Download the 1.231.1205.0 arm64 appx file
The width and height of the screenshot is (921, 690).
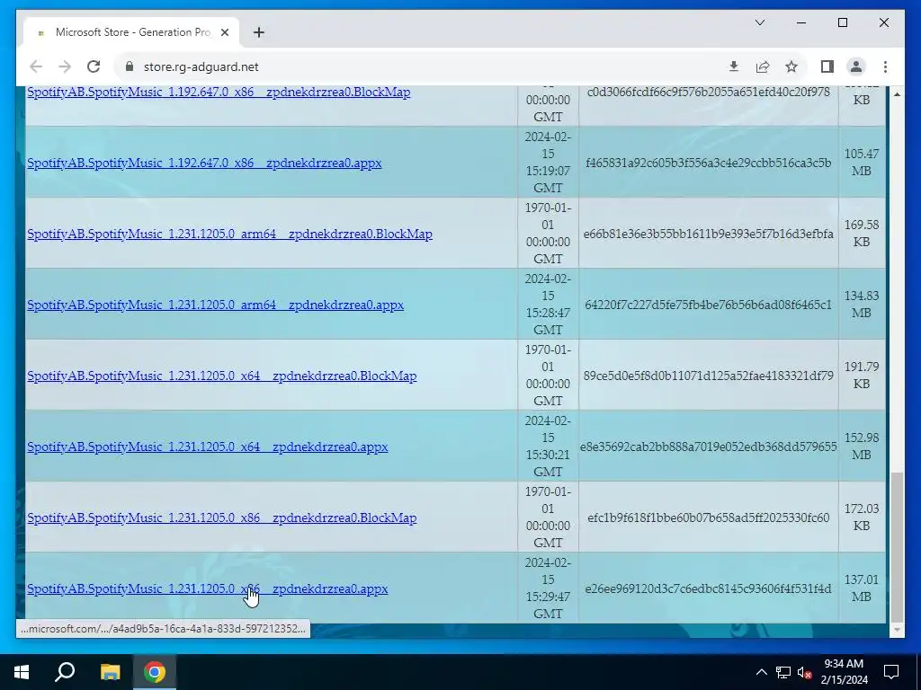[x=216, y=305]
